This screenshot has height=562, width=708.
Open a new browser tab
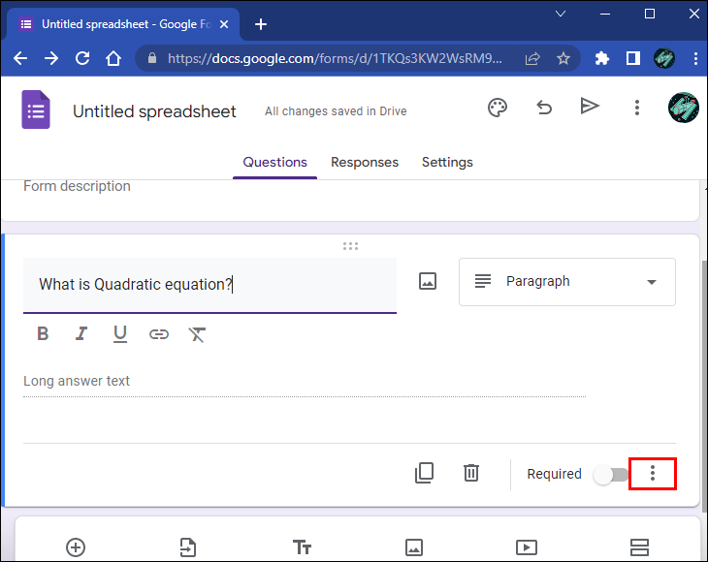pyautogui.click(x=261, y=24)
